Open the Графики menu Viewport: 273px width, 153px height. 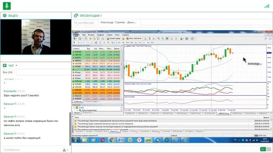(100, 35)
